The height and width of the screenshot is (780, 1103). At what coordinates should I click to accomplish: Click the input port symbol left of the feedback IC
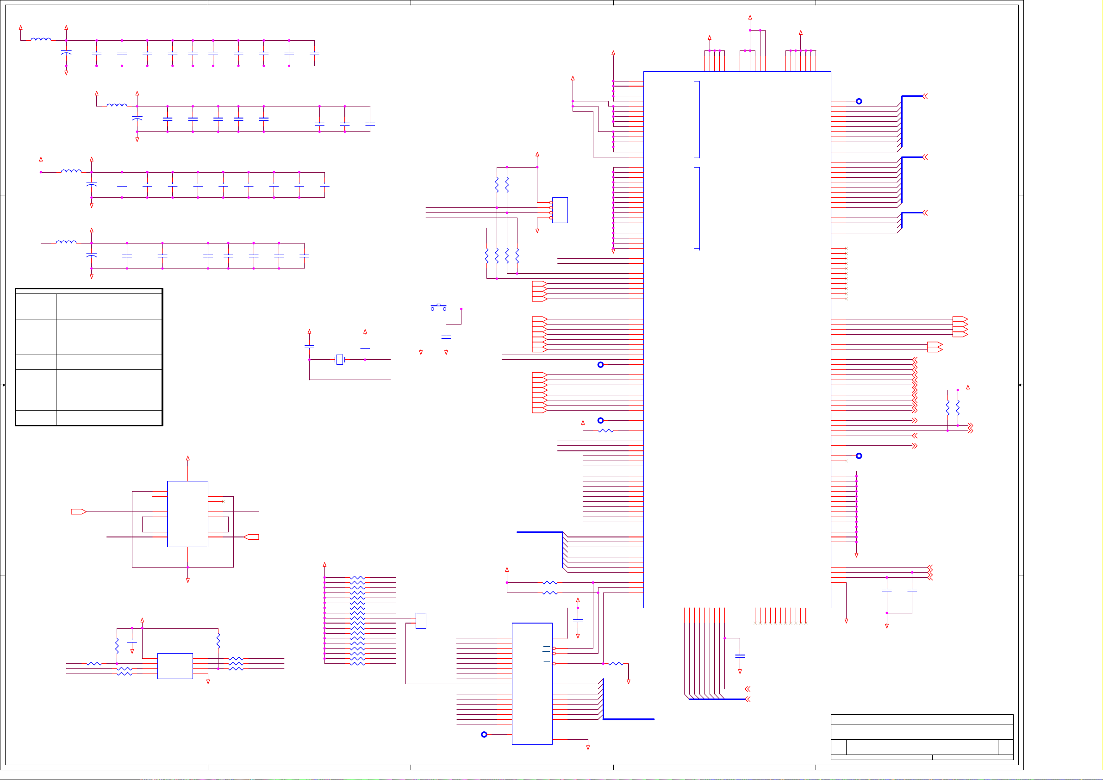[x=79, y=512]
